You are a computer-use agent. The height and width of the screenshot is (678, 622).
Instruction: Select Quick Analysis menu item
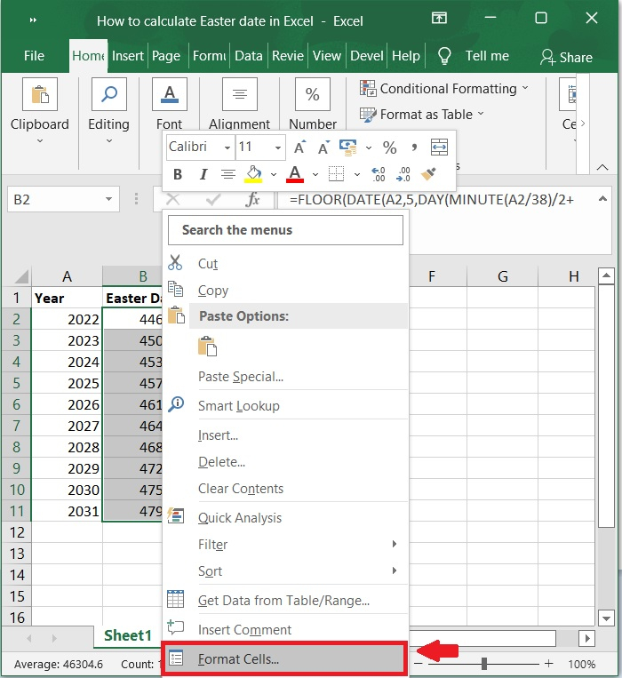(286, 517)
